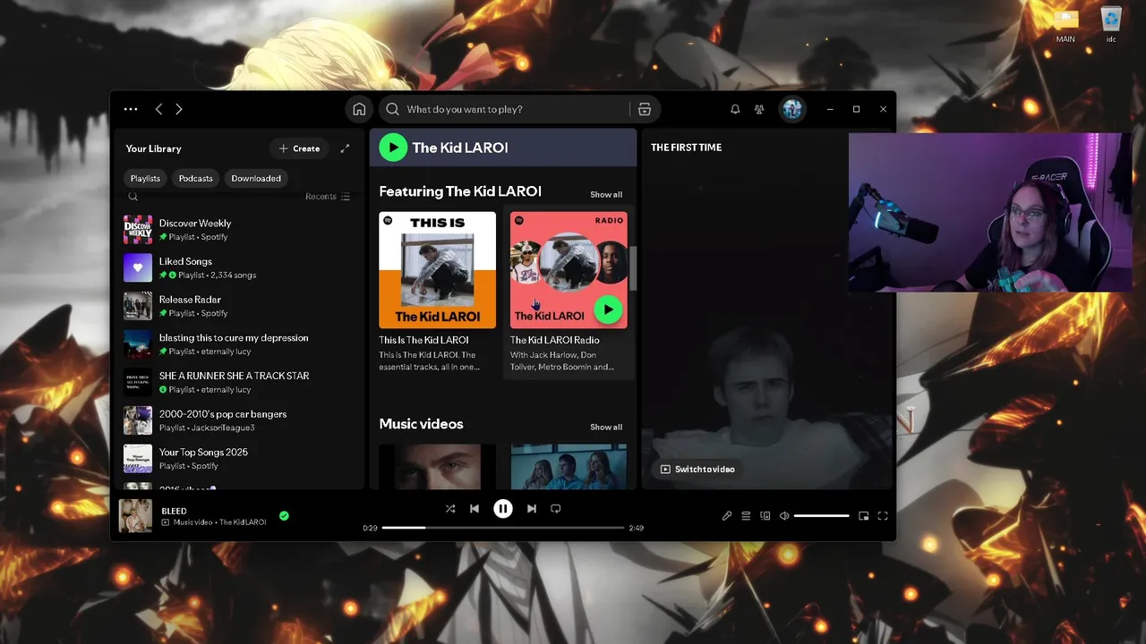Viewport: 1146px width, 644px height.
Task: Open The Kid LAROI Radio title
Action: click(x=555, y=340)
